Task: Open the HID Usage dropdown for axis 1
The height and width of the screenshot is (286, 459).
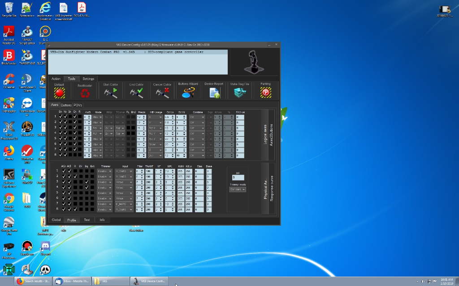Action: pyautogui.click(x=155, y=117)
